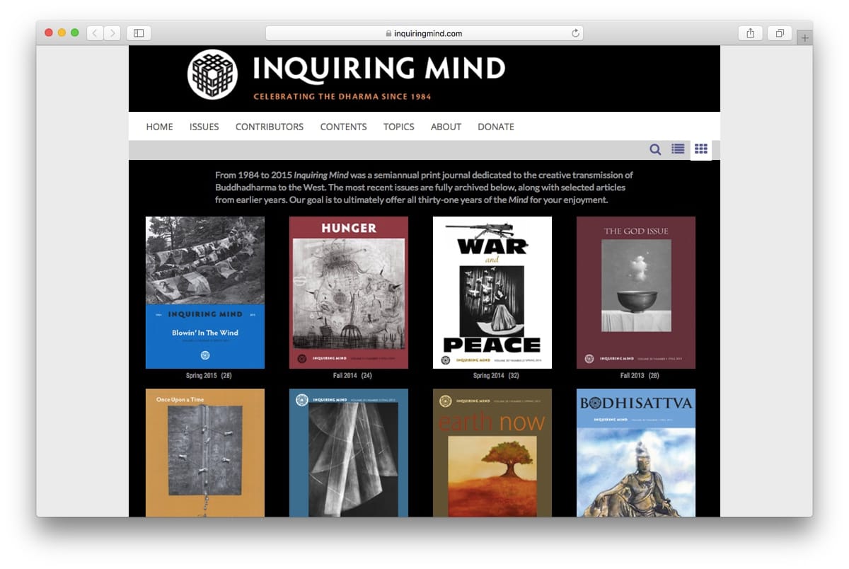Open the TOPICS menu item
The width and height of the screenshot is (849, 569).
[x=399, y=127]
